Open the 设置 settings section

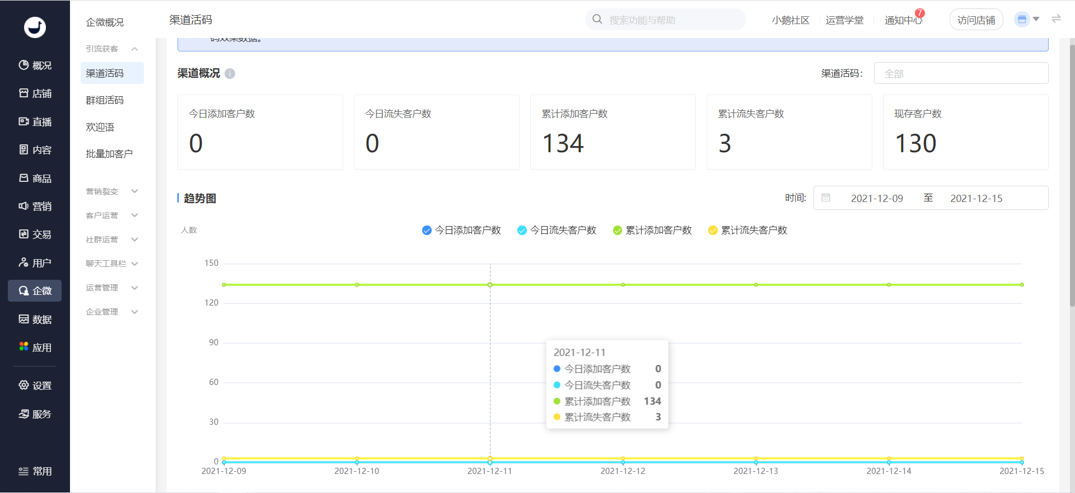click(x=35, y=386)
